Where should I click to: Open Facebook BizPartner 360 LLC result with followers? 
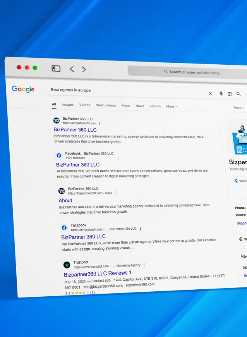[x=78, y=165]
